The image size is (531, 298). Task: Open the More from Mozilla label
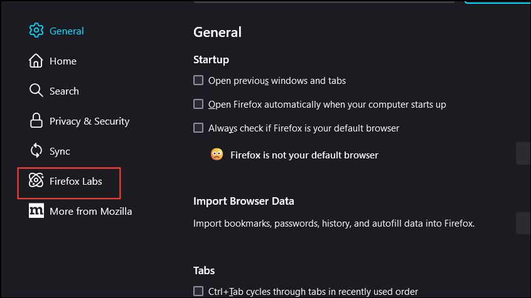[x=90, y=211]
